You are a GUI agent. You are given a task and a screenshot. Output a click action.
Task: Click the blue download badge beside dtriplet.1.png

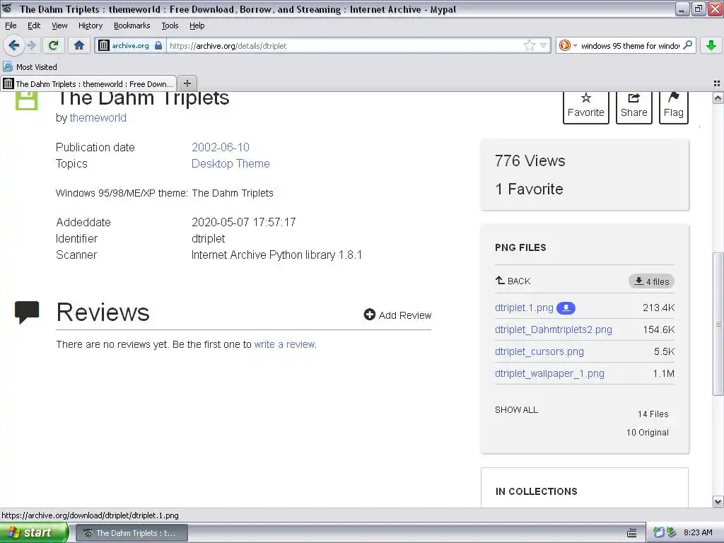tap(566, 308)
